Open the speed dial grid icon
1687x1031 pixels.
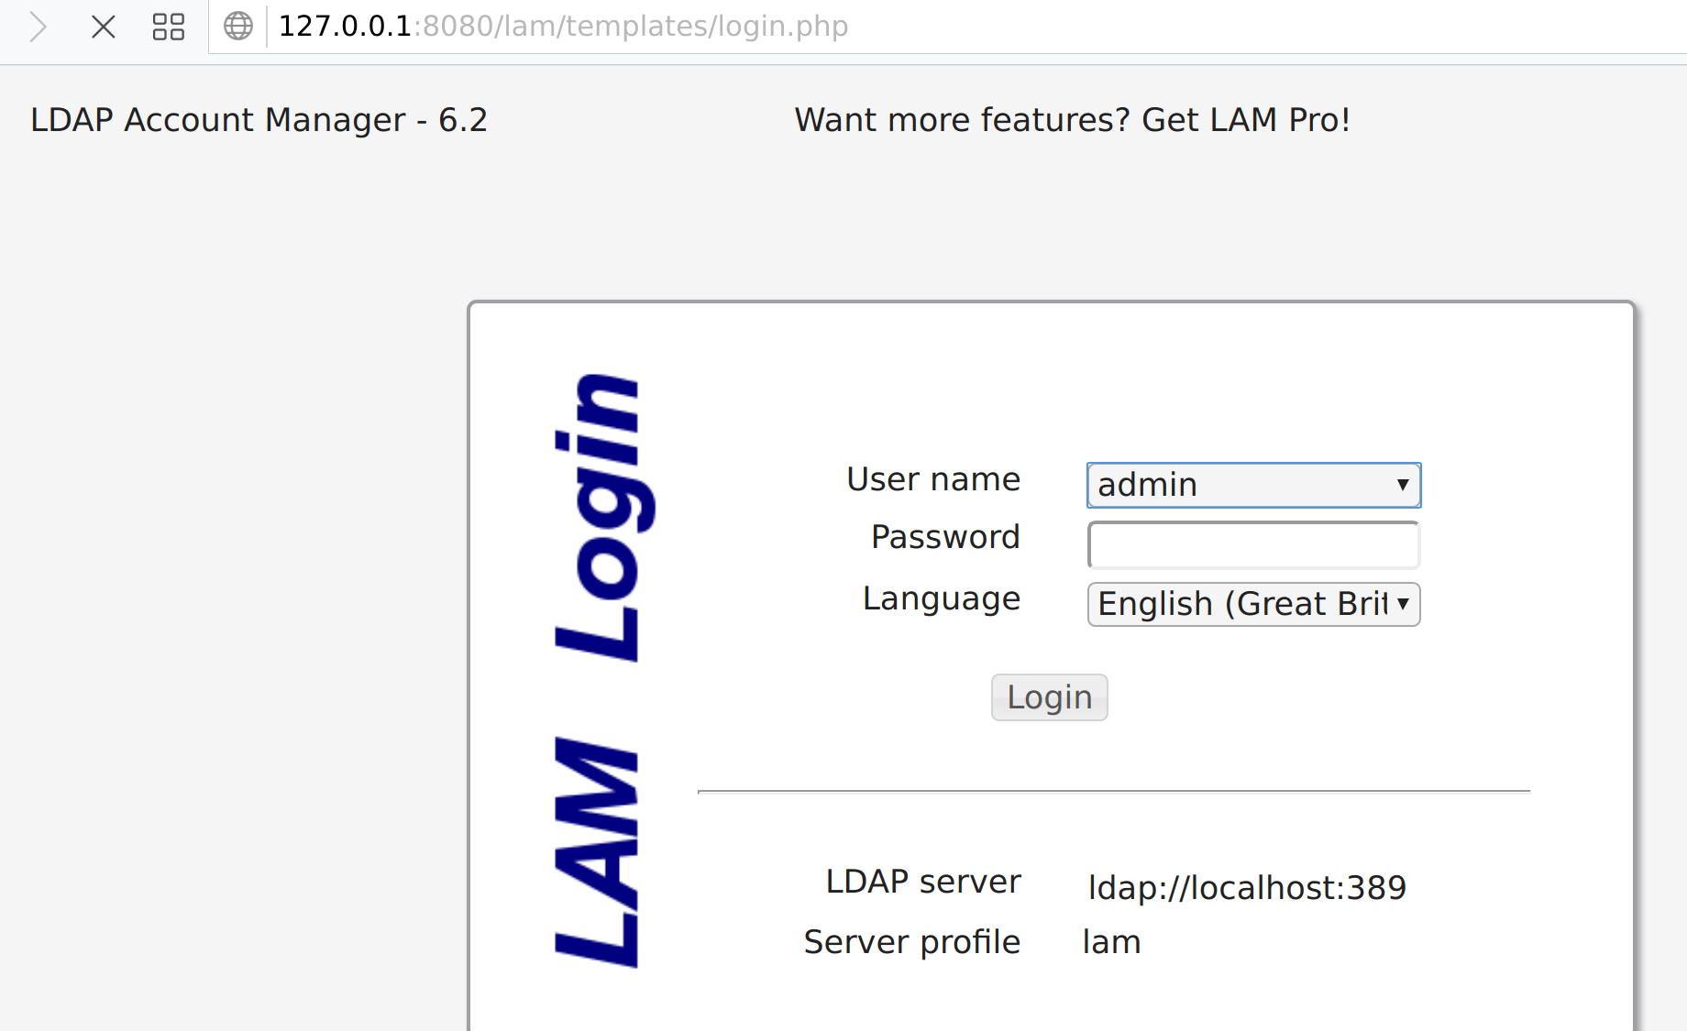pyautogui.click(x=169, y=27)
